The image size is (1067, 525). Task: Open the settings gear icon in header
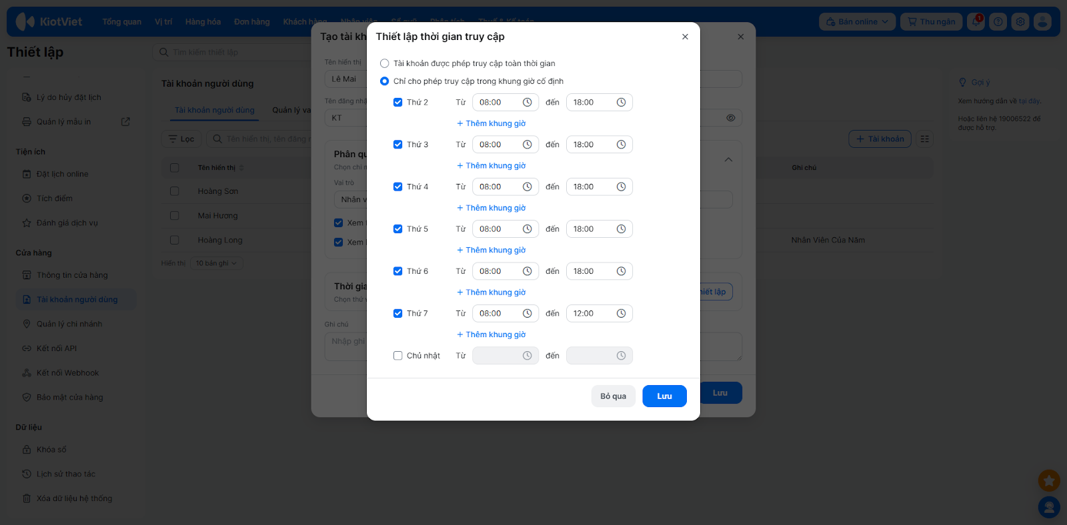(1020, 22)
